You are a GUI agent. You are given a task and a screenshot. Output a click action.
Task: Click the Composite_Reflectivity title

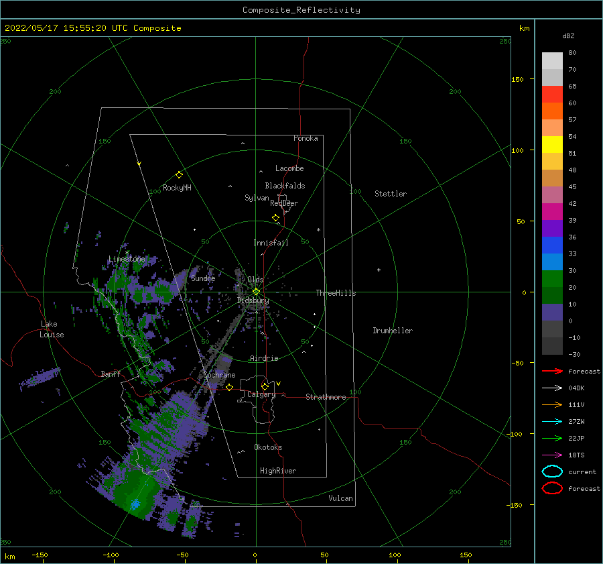(301, 10)
